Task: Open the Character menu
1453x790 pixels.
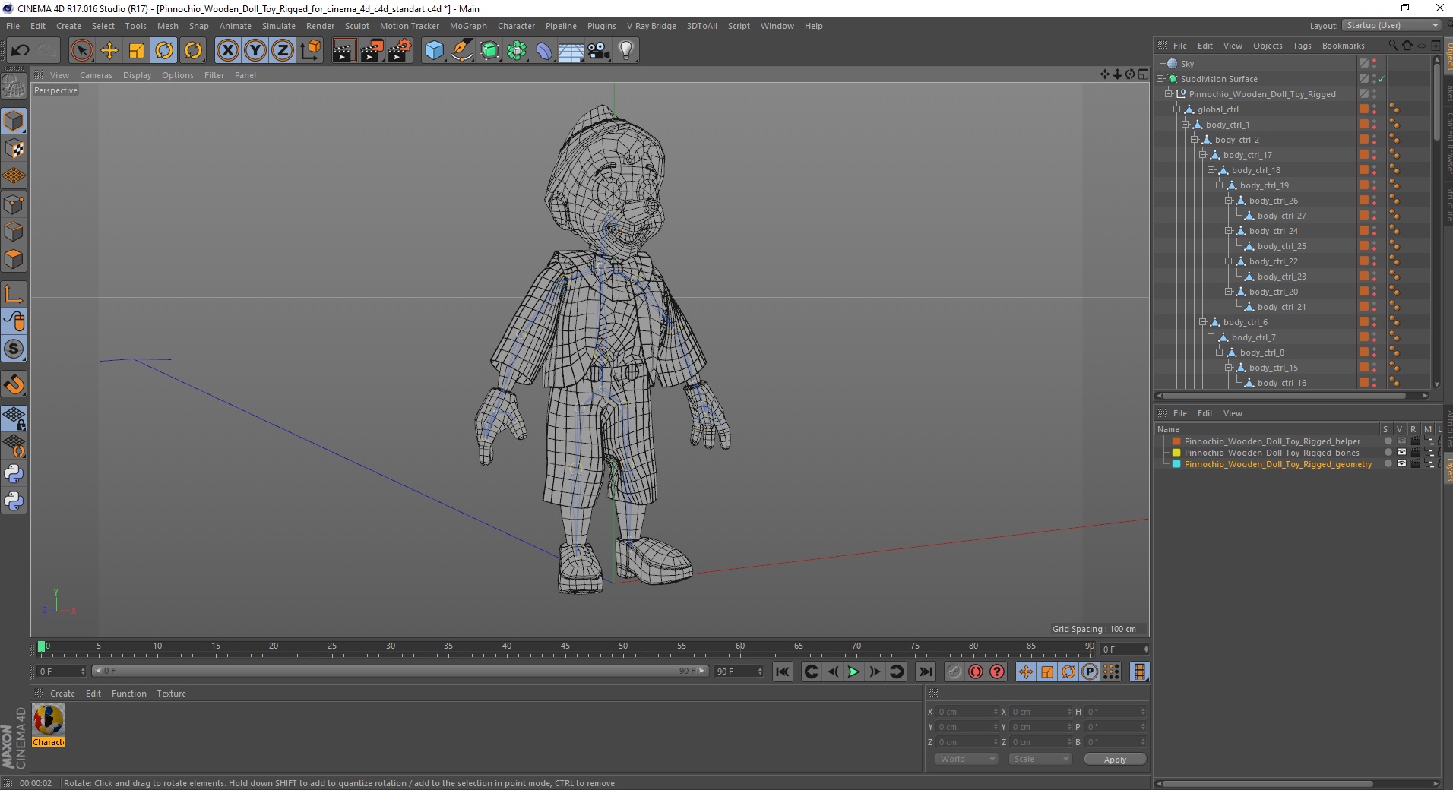Action: tap(516, 26)
